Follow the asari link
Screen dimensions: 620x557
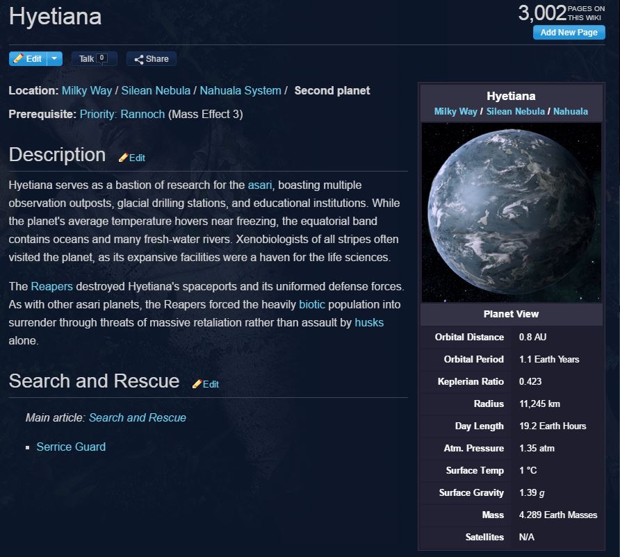click(x=260, y=185)
